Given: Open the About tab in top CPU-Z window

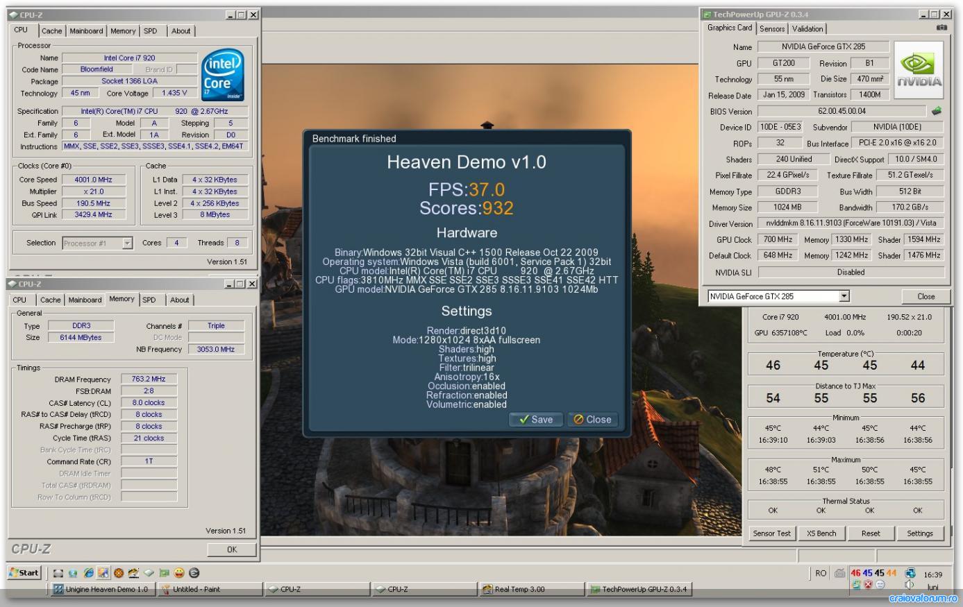Looking at the screenshot, I should (x=181, y=31).
